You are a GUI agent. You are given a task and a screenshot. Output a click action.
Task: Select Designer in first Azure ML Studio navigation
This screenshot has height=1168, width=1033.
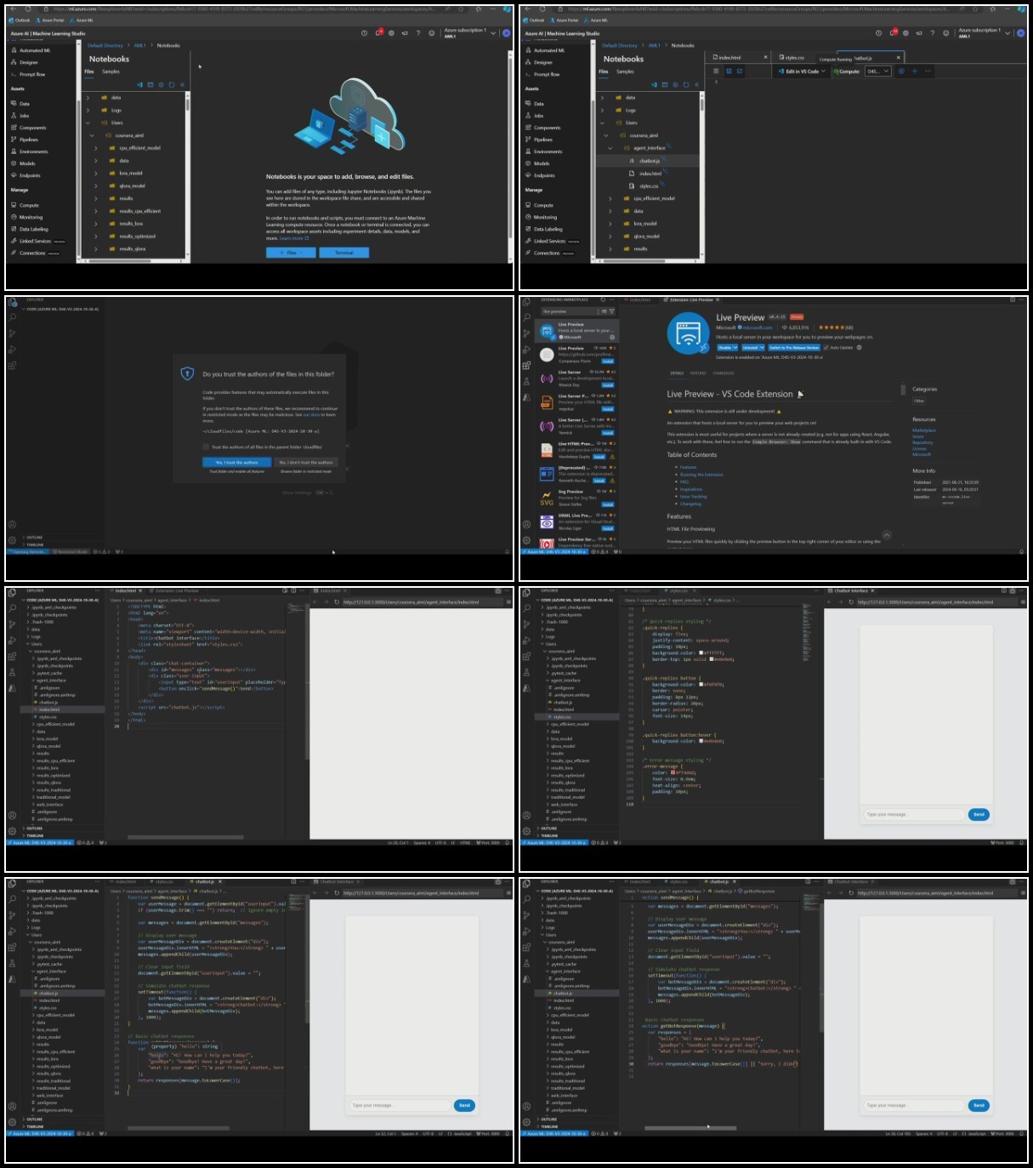point(29,62)
